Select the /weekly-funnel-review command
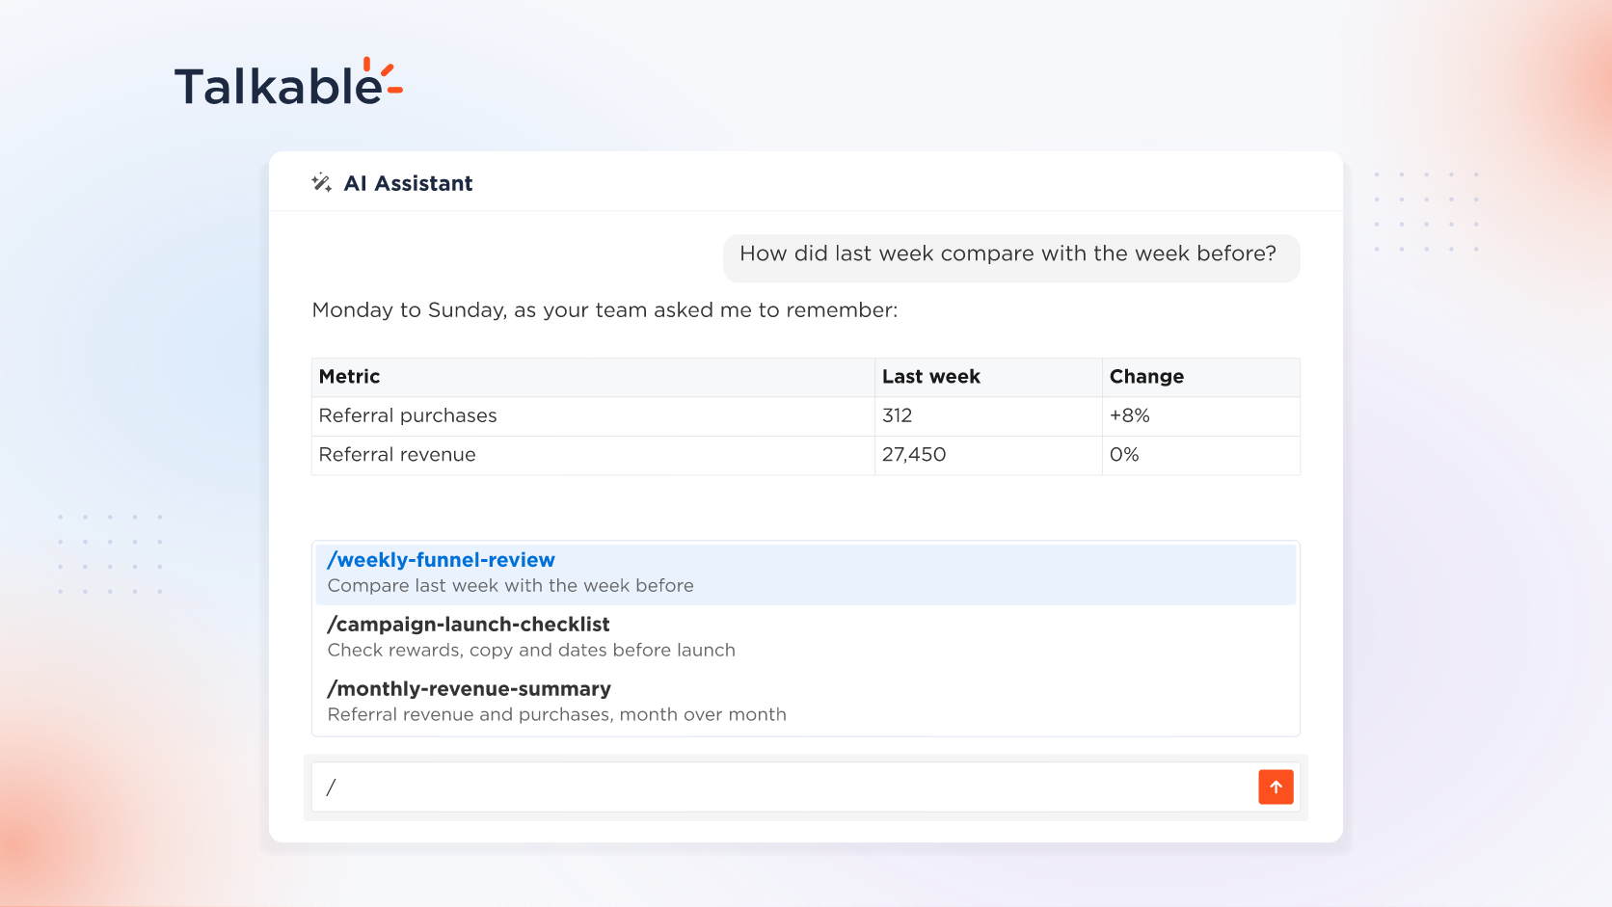This screenshot has width=1612, height=907. 806,574
